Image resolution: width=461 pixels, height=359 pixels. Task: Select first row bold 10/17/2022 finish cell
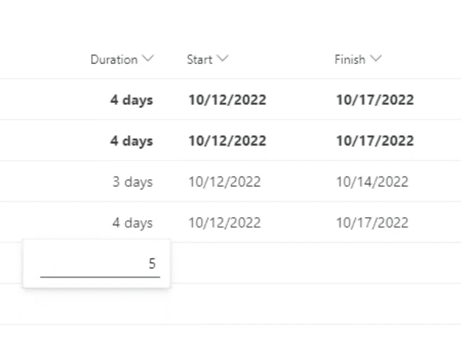(x=375, y=99)
